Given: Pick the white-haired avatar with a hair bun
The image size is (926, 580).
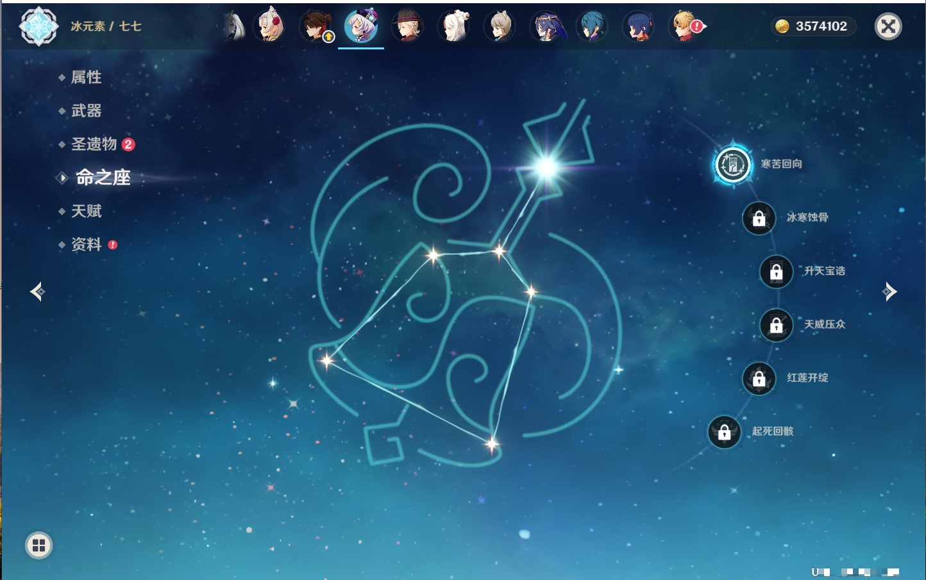Looking at the screenshot, I should (x=454, y=26).
